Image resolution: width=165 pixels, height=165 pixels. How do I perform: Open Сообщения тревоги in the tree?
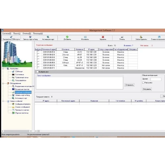[x=23, y=104]
